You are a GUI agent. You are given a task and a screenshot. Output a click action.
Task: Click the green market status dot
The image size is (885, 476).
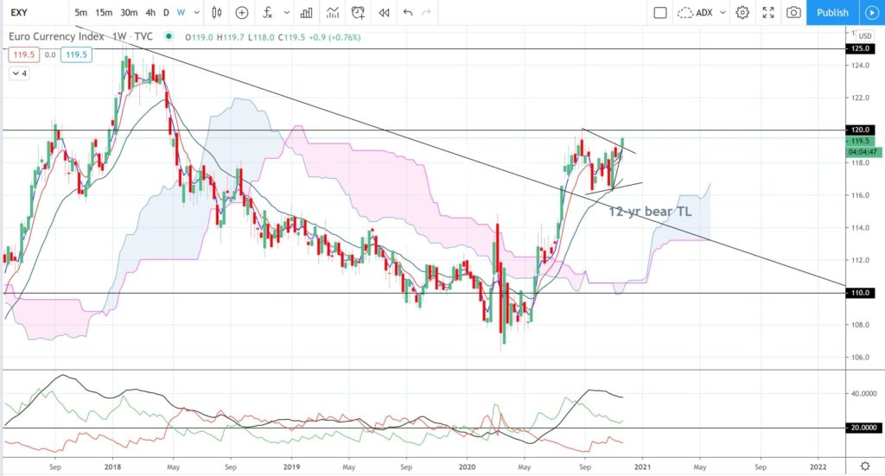coord(169,36)
